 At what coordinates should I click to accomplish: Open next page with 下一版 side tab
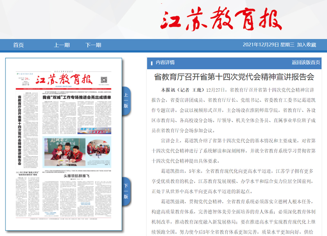(126, 191)
